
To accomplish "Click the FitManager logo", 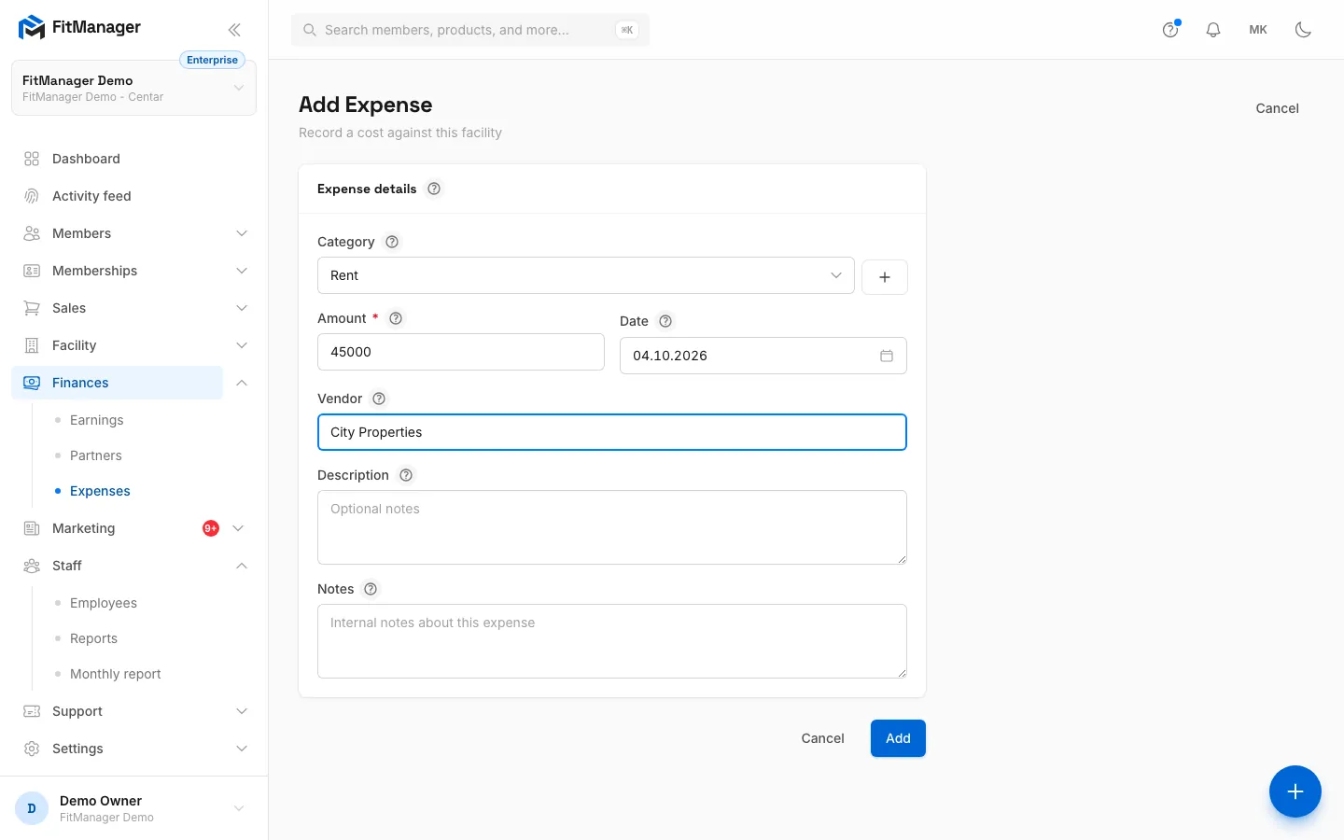I will pos(79,28).
